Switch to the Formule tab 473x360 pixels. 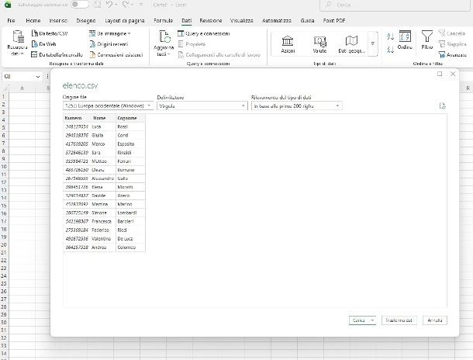[163, 20]
